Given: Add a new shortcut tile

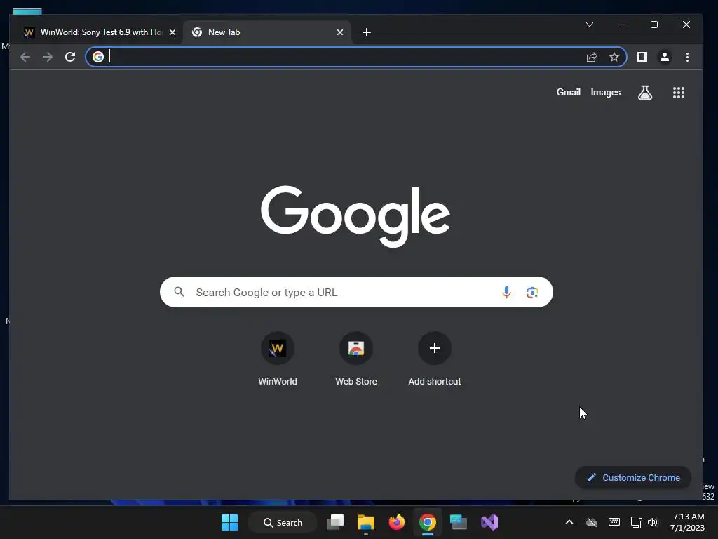Looking at the screenshot, I should click(x=435, y=359).
